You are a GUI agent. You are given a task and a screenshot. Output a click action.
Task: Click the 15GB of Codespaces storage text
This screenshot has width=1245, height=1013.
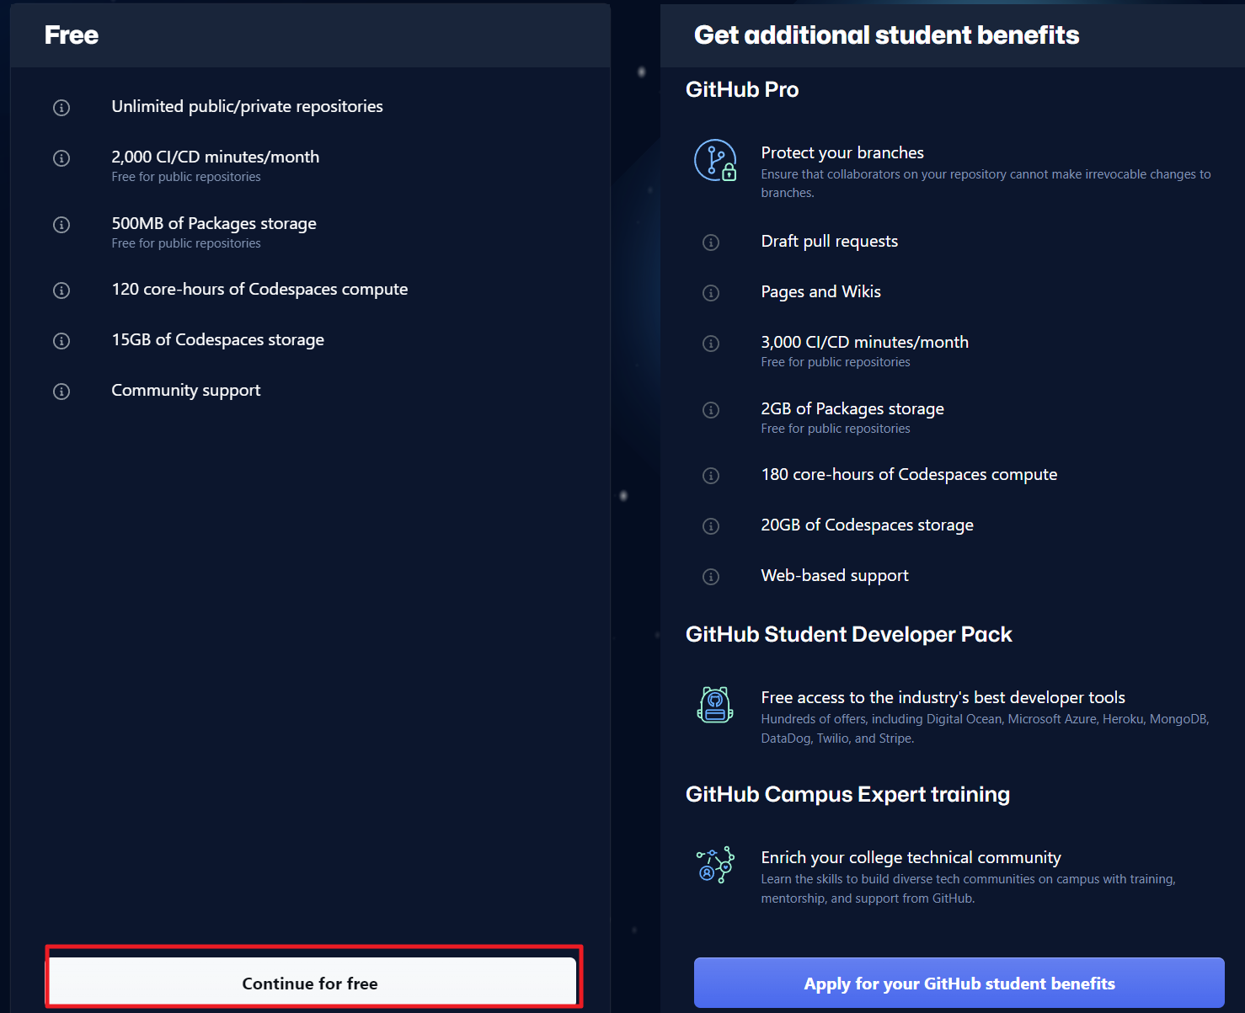(x=218, y=339)
